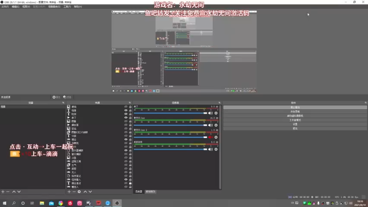Toggle visibility eye for 图像幻灯片放映 source

[126, 132]
